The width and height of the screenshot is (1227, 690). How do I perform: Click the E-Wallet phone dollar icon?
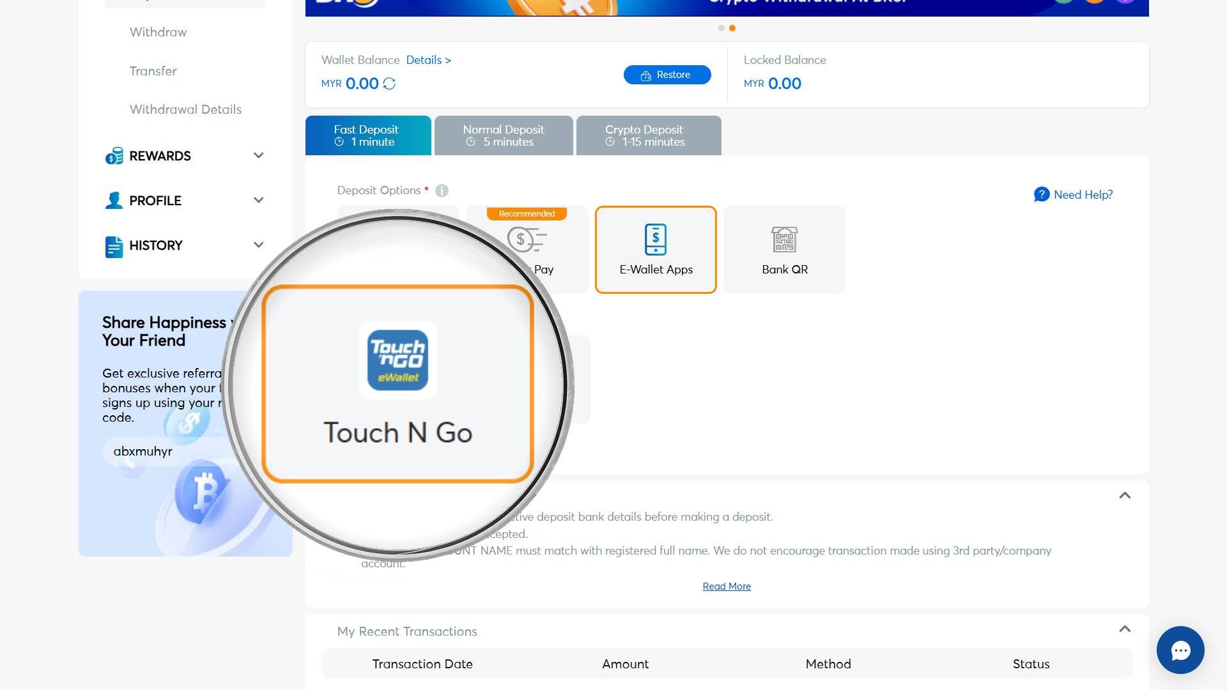click(x=656, y=240)
